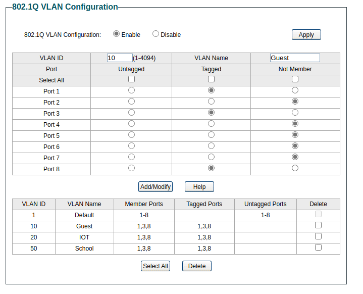The width and height of the screenshot is (363, 294).
Task: Select the Disable radio button for 802.1Q VLAN
Action: tap(155, 34)
